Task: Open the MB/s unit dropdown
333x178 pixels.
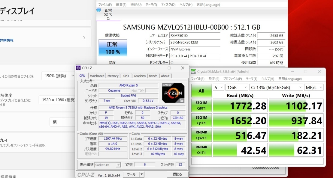Action: 314,87
